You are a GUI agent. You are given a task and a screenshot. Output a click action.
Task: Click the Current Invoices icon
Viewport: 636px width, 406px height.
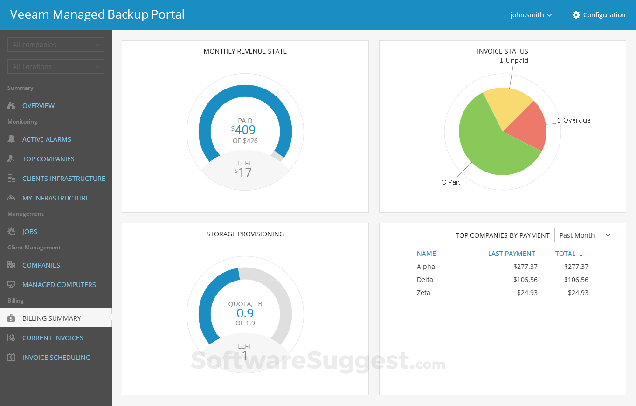11,338
